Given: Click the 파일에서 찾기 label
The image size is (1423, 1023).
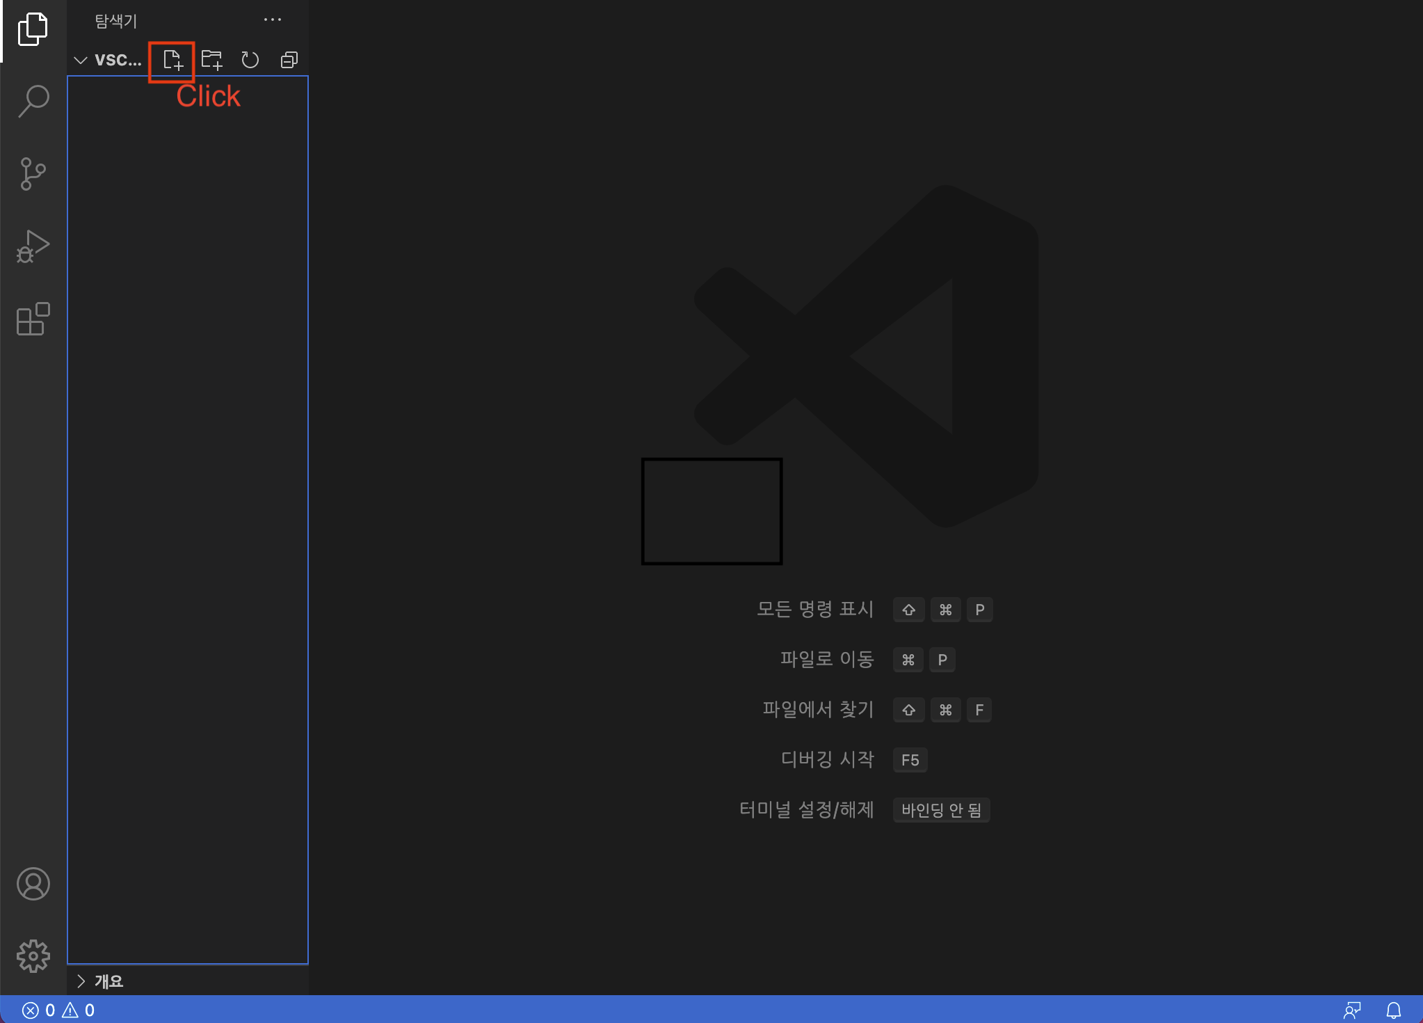Looking at the screenshot, I should coord(818,709).
